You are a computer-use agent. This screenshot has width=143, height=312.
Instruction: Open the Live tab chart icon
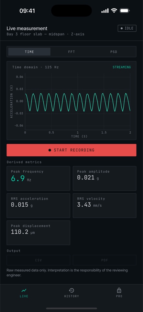tap(24, 290)
